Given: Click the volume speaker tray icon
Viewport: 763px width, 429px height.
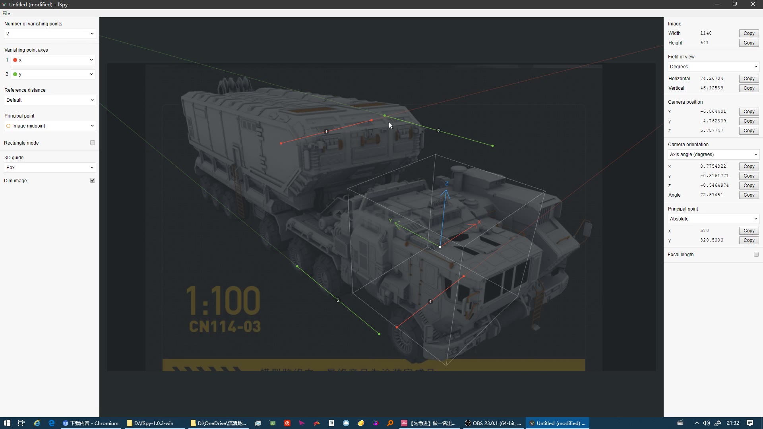Looking at the screenshot, I should [706, 423].
